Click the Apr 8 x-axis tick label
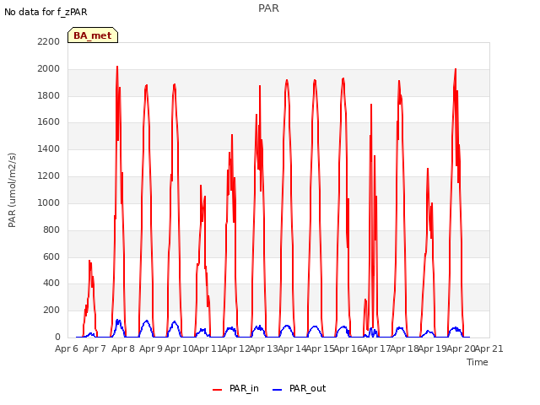This screenshot has height=405, width=540. (x=123, y=348)
